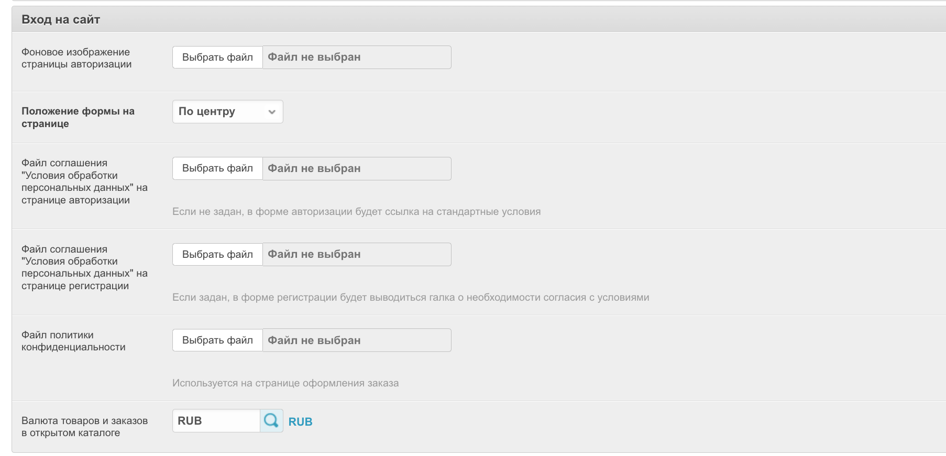
Task: Click 'Файл не выбран' field for registration agreement
Action: tap(356, 254)
